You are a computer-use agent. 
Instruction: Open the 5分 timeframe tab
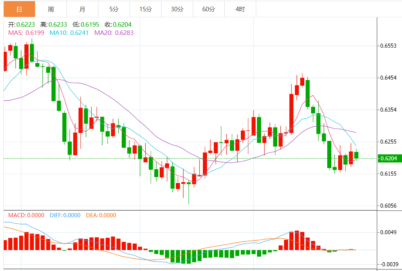(114, 9)
